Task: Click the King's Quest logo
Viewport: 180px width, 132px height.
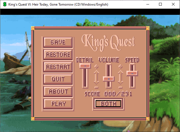Action: click(108, 43)
